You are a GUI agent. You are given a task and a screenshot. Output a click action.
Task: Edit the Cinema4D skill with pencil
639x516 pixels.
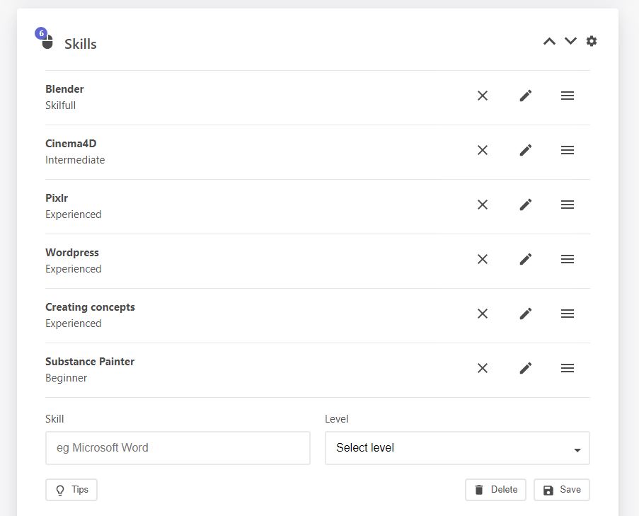(x=525, y=150)
